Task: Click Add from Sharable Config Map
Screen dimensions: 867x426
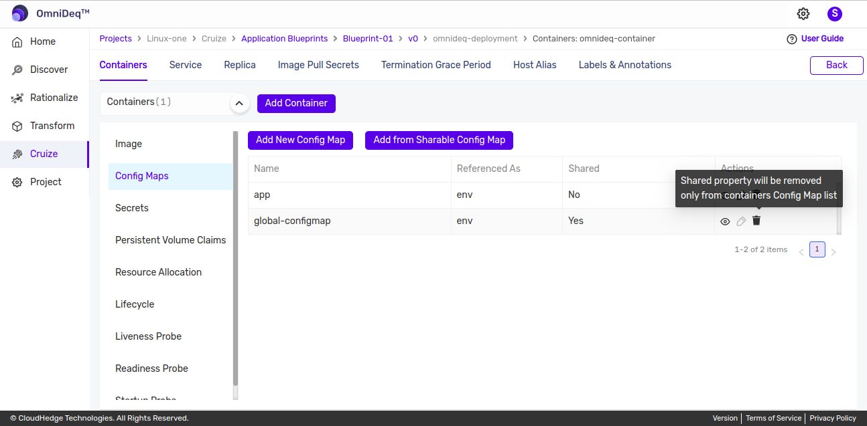Action: coord(440,140)
